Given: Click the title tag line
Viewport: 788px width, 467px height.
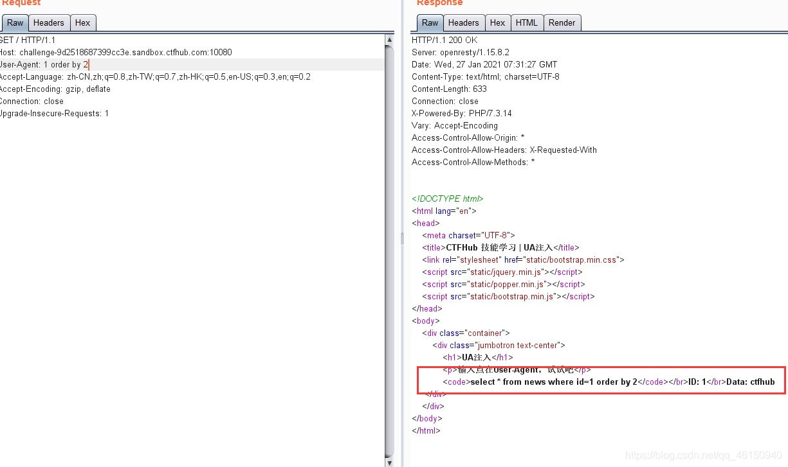Looking at the screenshot, I should [x=501, y=248].
